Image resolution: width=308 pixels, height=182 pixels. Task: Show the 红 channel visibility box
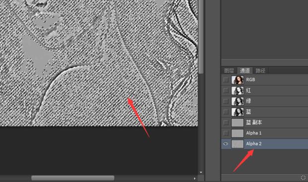click(226, 91)
